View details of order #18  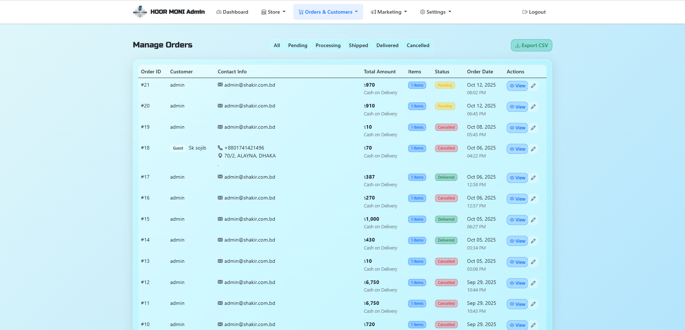[x=517, y=149]
